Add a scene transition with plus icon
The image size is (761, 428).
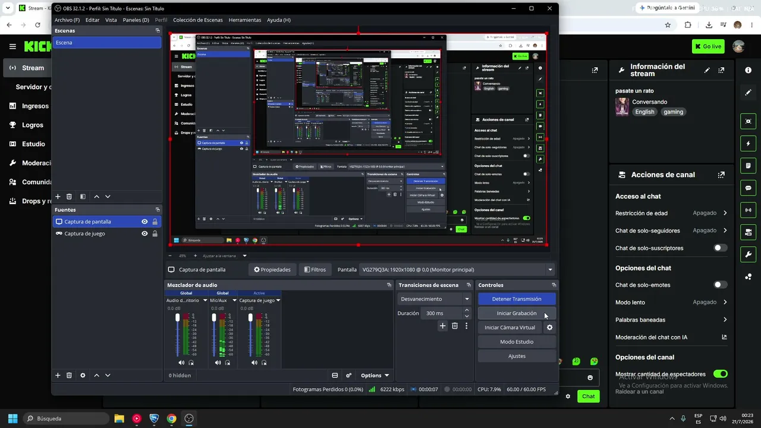pos(442,326)
